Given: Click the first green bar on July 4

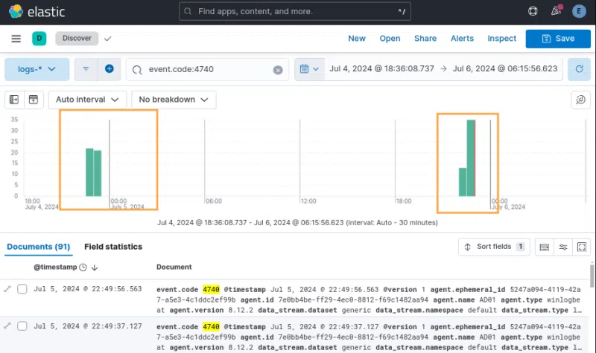Looking at the screenshot, I should click(x=89, y=172).
